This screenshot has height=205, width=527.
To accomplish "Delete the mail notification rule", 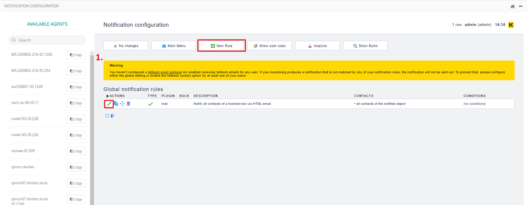I will point(128,104).
